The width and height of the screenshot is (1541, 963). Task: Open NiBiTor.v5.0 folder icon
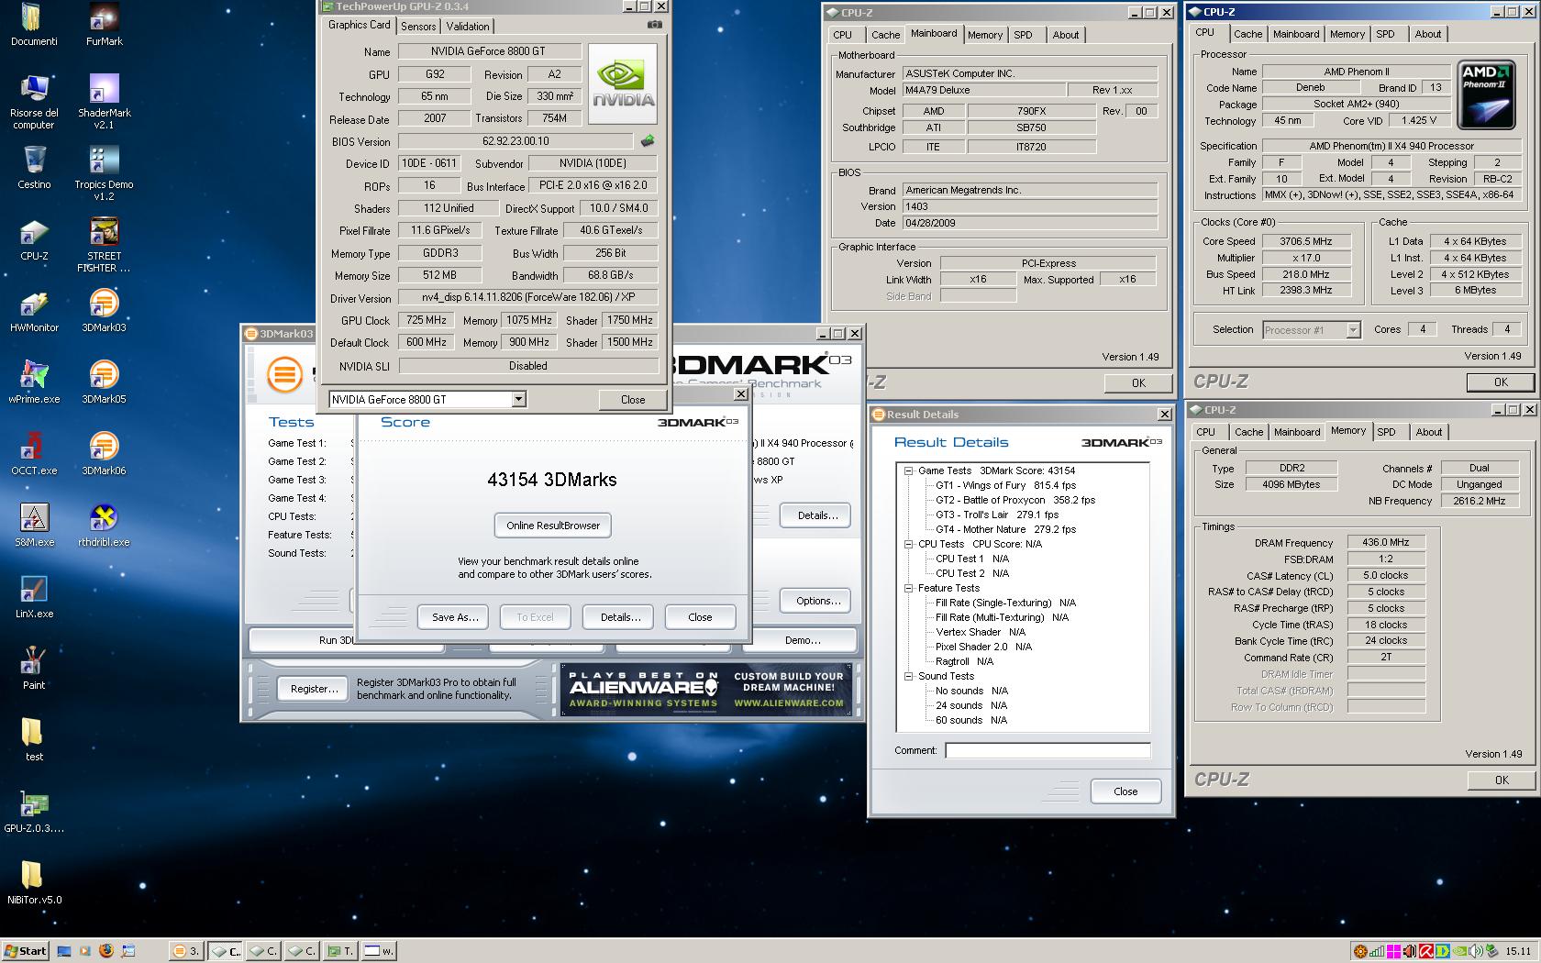point(34,884)
